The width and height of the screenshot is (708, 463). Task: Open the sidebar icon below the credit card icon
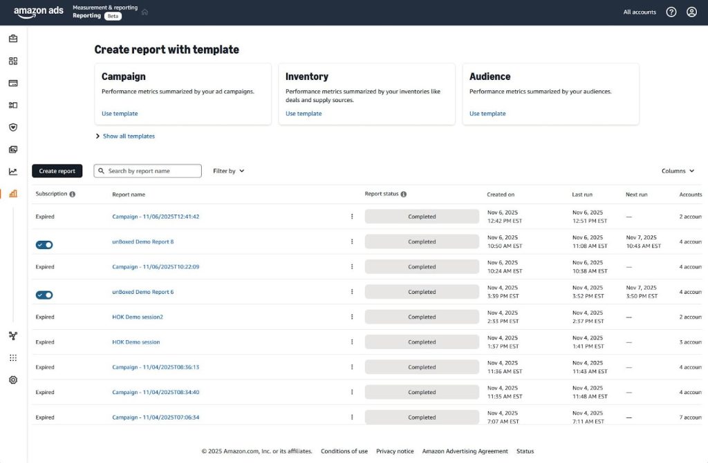click(x=13, y=105)
